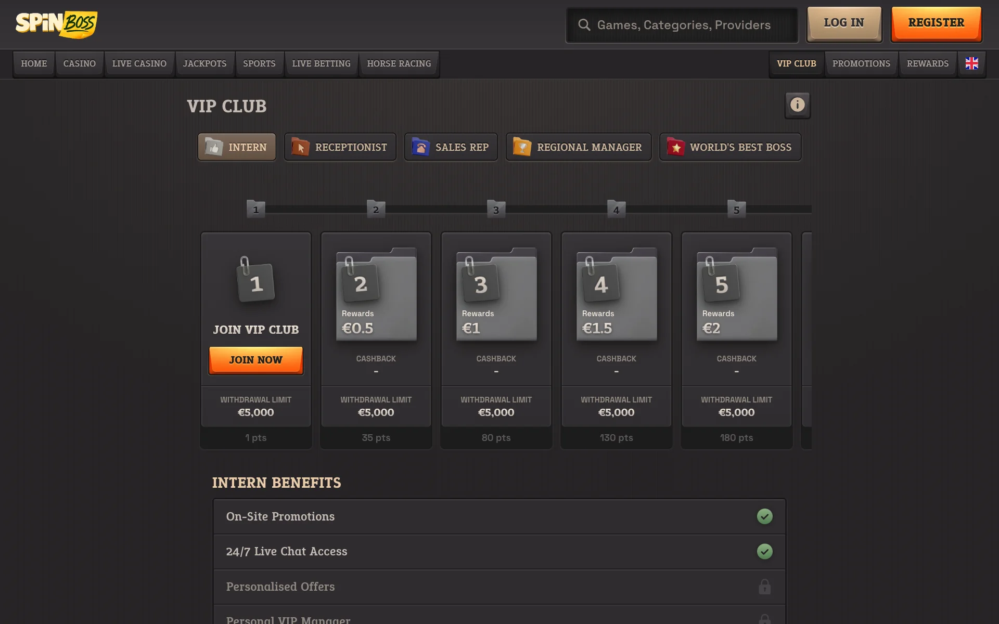
Task: Click the Intern folder thumbs-up icon
Action: [214, 147]
